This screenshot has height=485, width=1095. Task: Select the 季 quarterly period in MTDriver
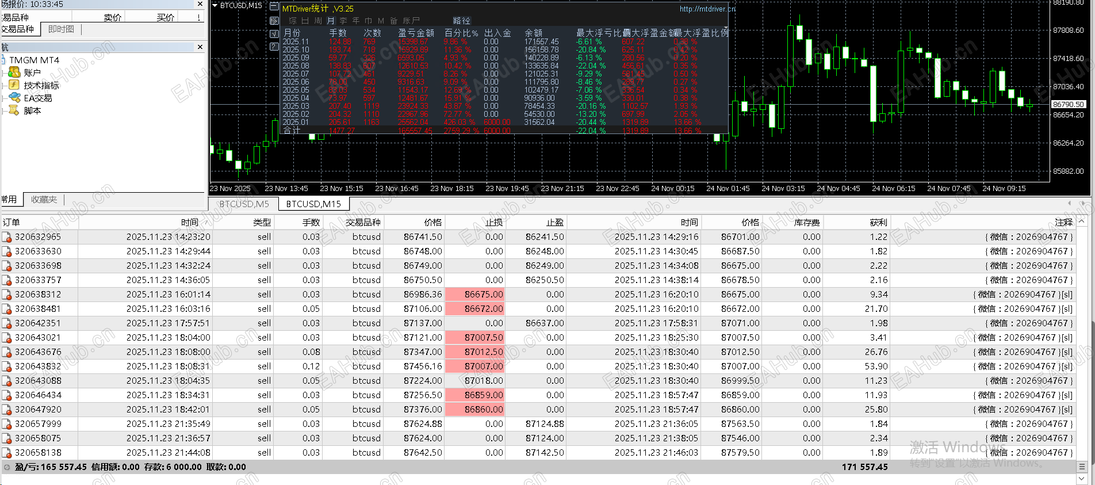tap(343, 21)
